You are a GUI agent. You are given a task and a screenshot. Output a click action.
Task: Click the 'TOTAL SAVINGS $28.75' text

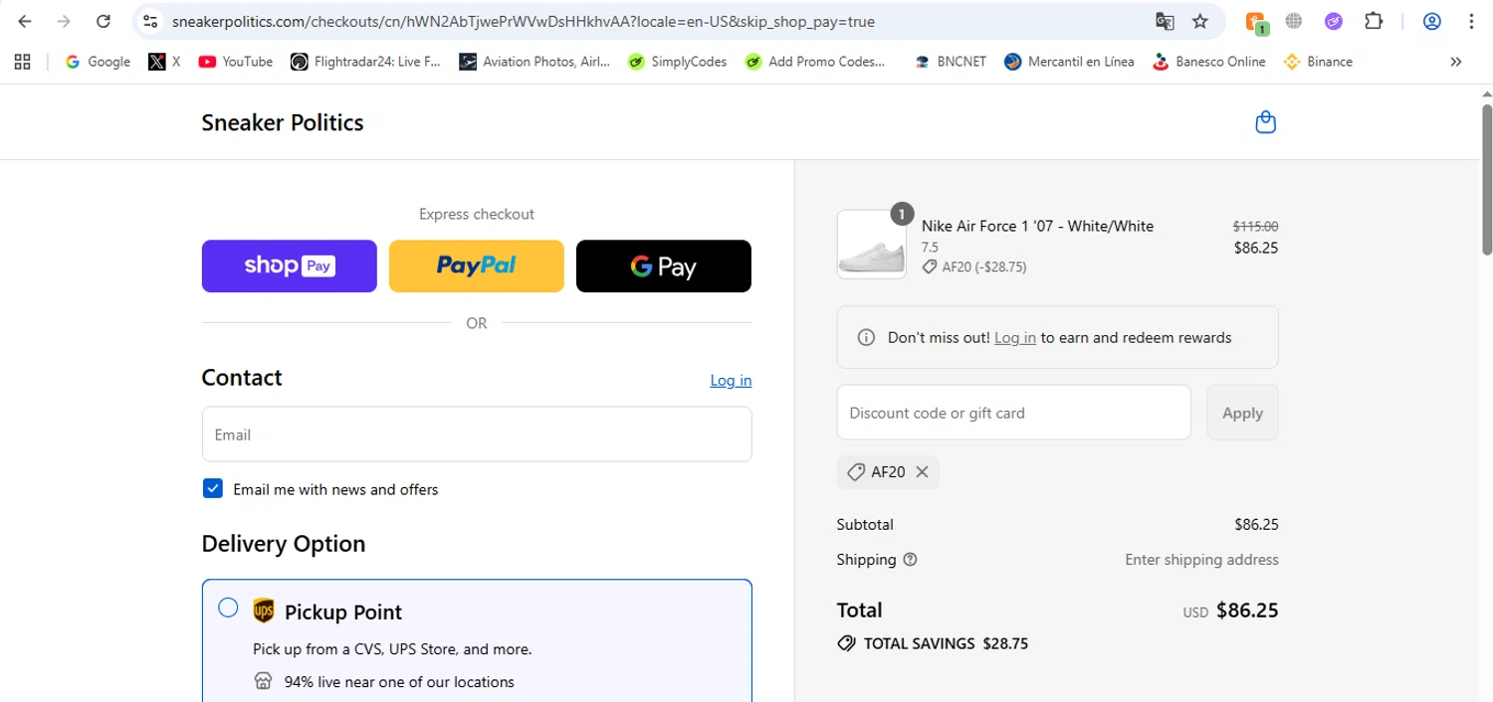click(946, 643)
